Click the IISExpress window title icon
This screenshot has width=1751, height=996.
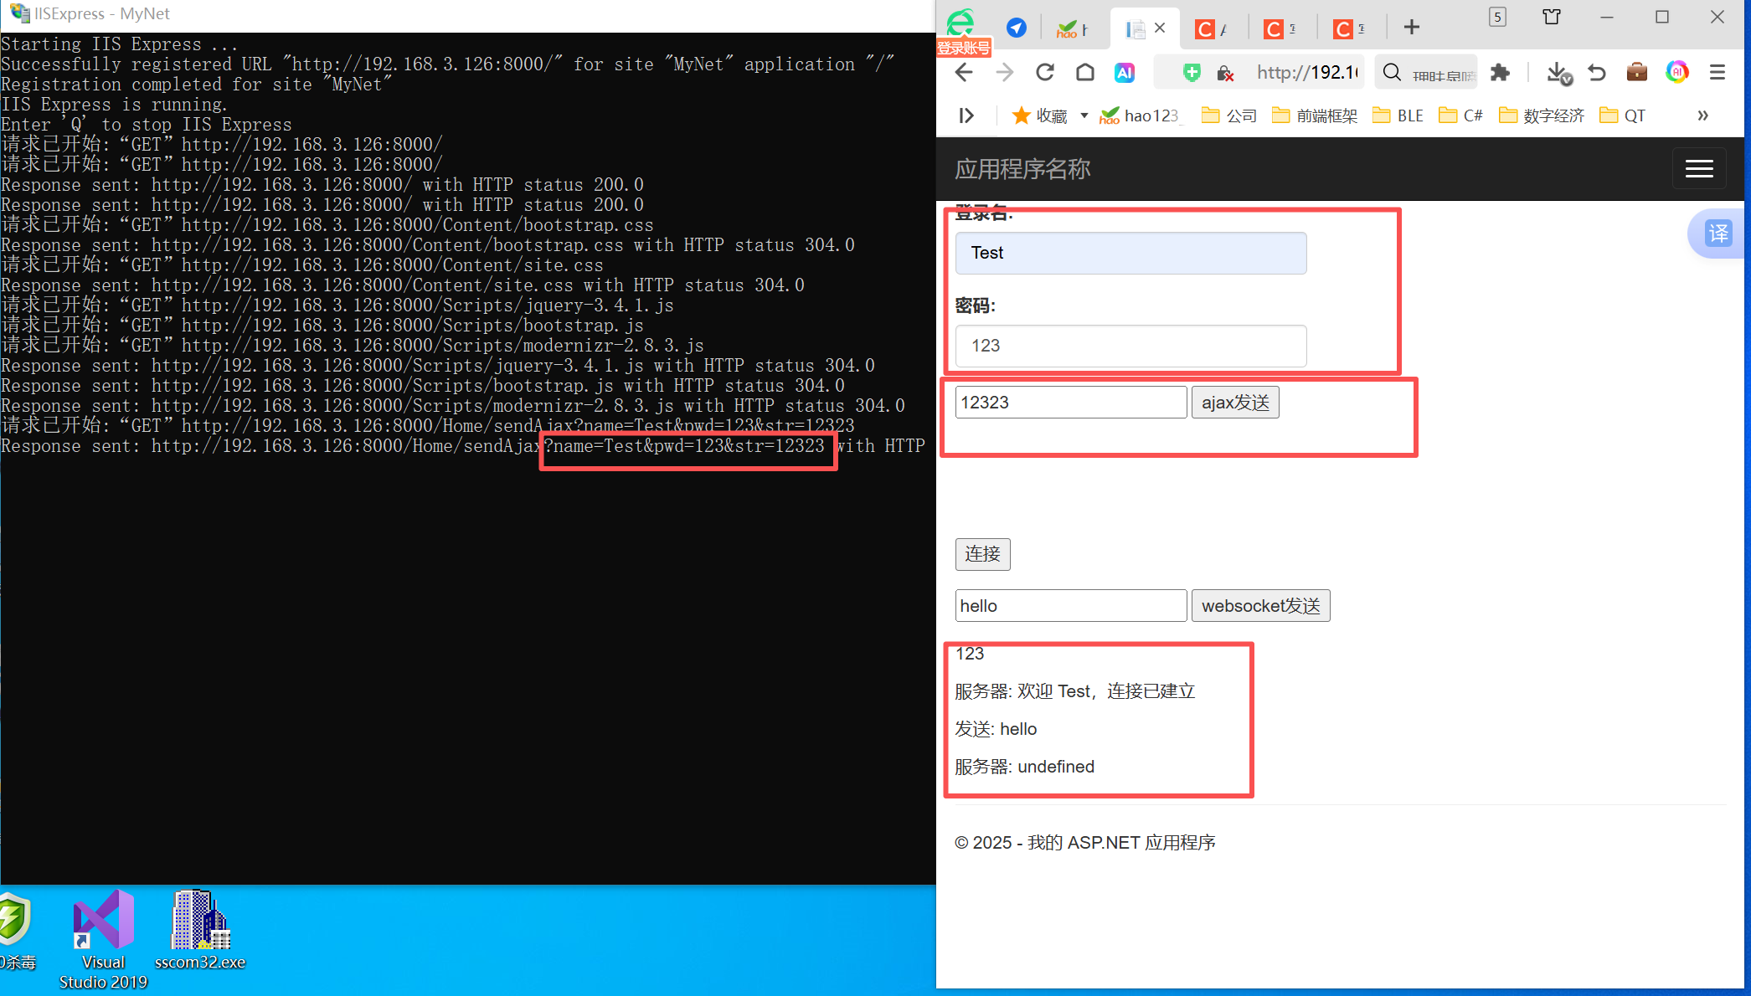pyautogui.click(x=18, y=13)
